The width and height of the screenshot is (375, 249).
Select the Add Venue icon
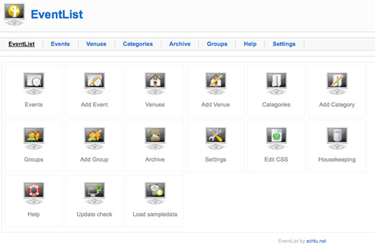(215, 83)
